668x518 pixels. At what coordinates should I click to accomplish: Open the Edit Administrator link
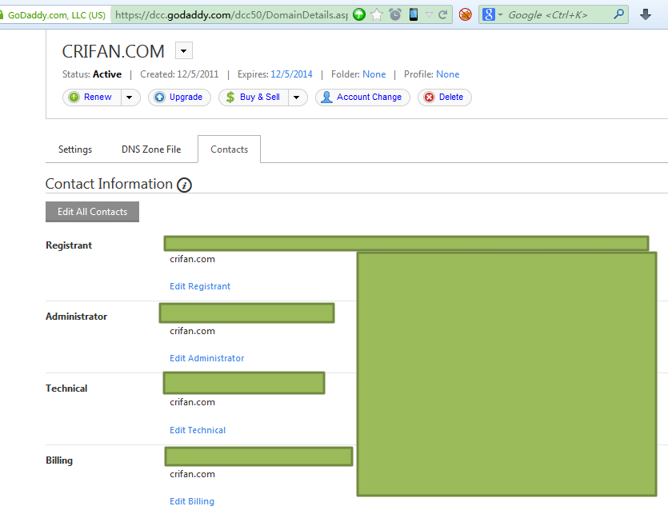[x=206, y=358]
